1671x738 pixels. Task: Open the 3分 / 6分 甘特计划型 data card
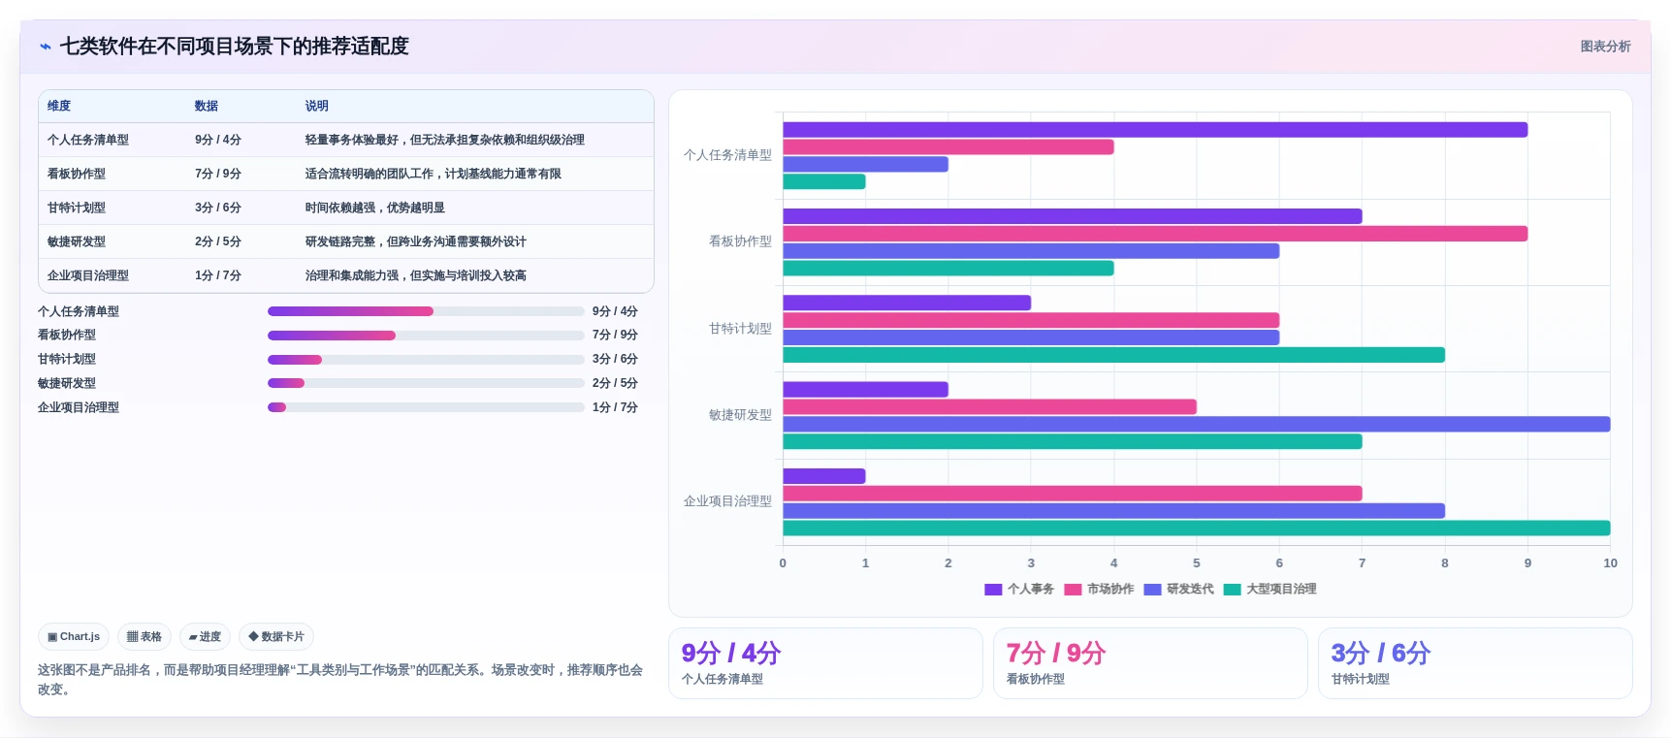1475,663
